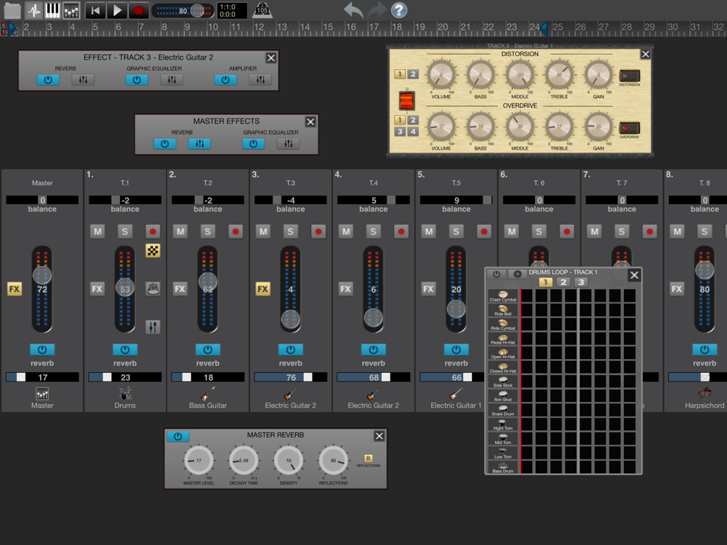The image size is (727, 545).
Task: Disable the Amplifier effect for Track 3
Action: (225, 80)
